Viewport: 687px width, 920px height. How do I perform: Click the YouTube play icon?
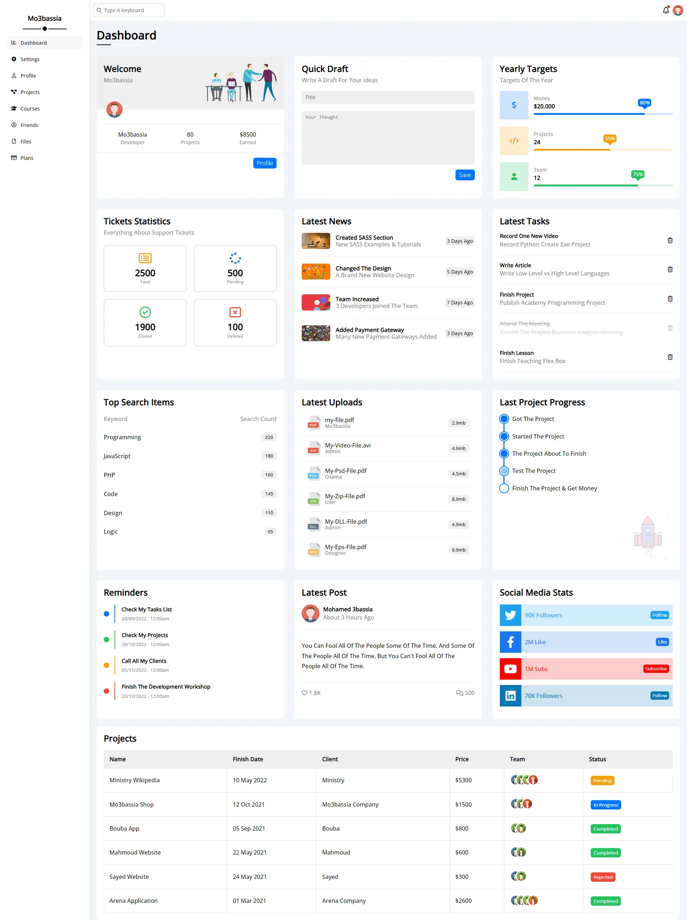(x=510, y=669)
